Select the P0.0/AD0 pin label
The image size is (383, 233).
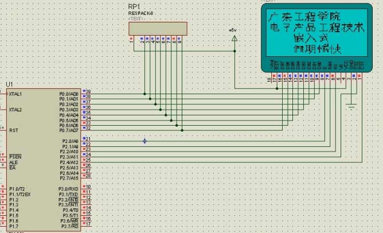pos(69,94)
